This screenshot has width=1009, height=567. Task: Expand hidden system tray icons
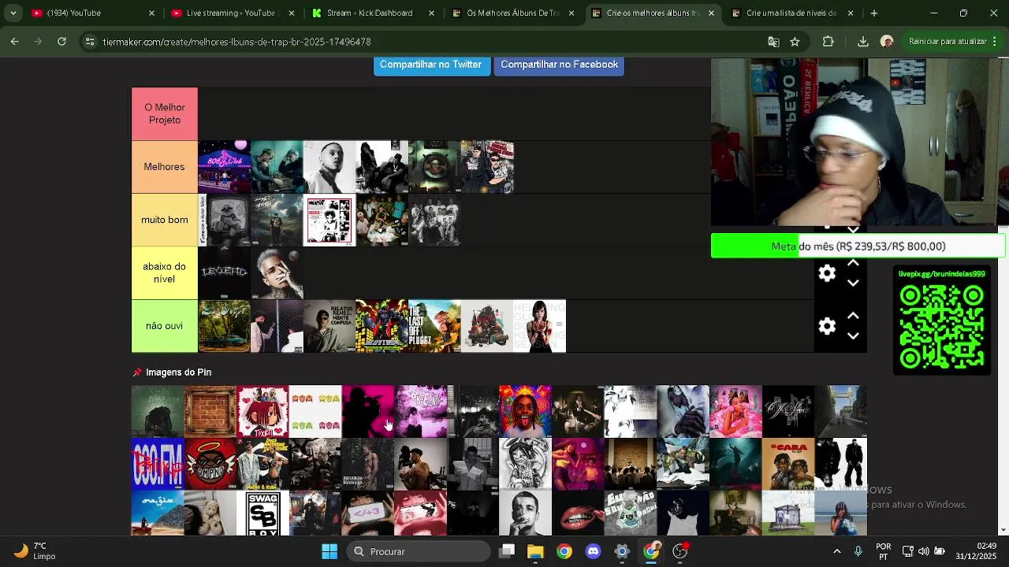point(836,551)
